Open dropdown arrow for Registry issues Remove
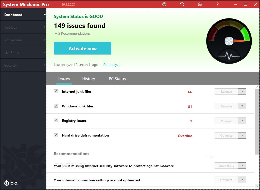This screenshot has width=260, height=190. 242,121
